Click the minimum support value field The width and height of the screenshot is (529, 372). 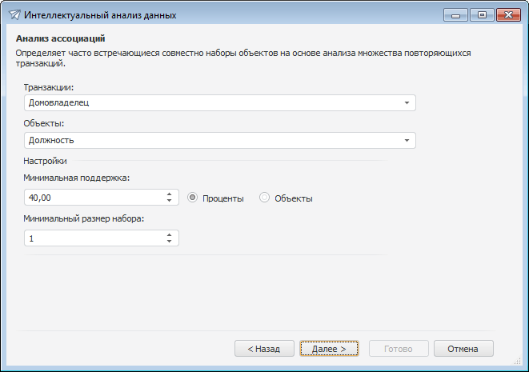(92, 198)
